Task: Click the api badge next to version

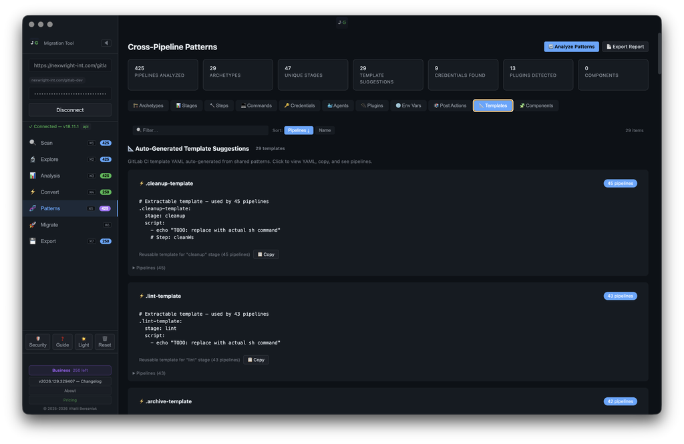Action: click(x=86, y=126)
